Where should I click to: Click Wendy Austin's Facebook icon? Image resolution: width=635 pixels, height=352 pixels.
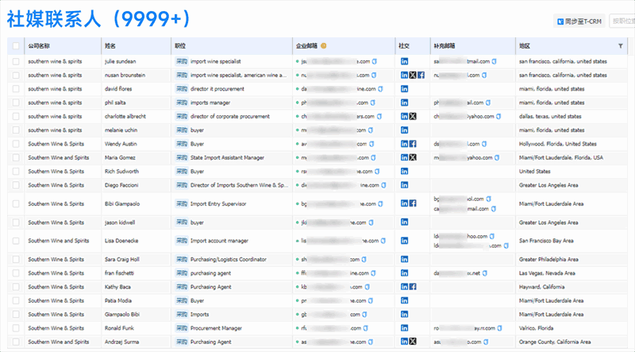point(413,144)
